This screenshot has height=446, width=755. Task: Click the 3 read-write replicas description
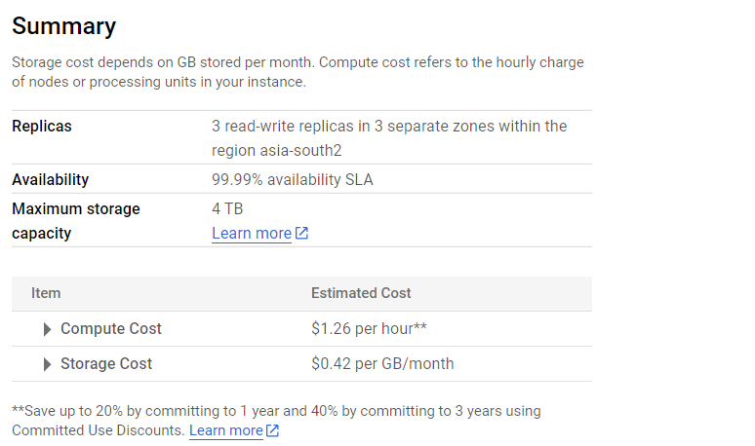pyautogui.click(x=388, y=138)
